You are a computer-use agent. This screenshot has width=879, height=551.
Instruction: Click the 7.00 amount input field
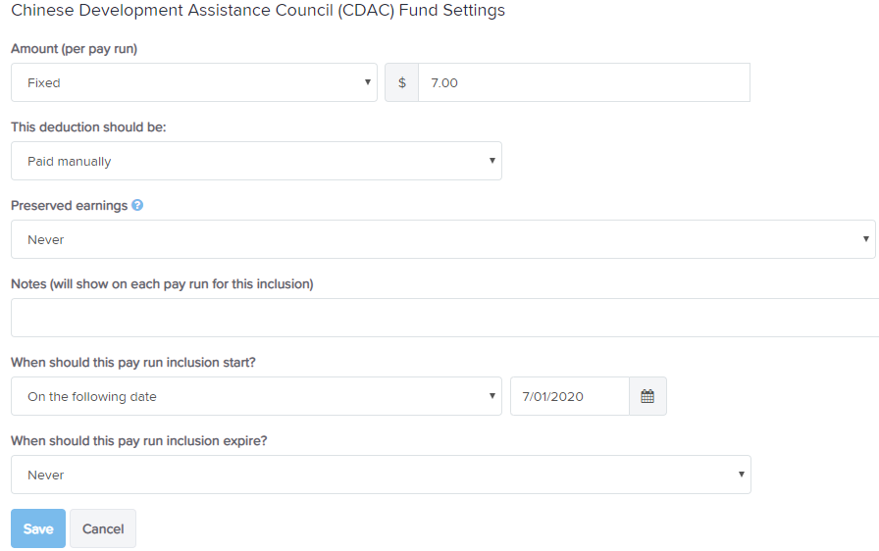584,83
